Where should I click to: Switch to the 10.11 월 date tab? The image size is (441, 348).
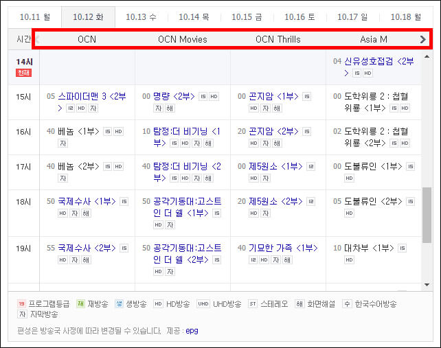[35, 17]
